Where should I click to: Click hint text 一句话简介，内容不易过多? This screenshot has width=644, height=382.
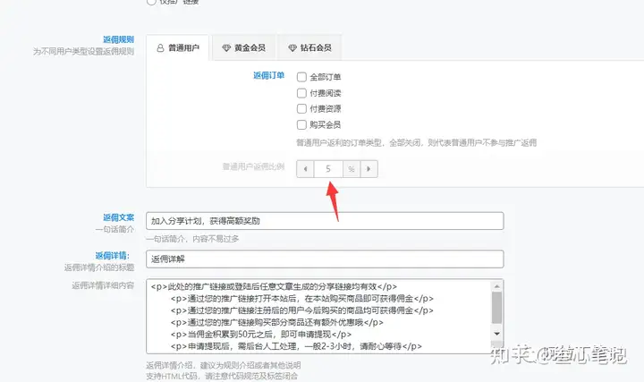point(192,239)
